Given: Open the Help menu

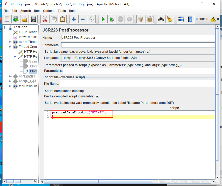Looking at the screenshot, I should (72, 11).
